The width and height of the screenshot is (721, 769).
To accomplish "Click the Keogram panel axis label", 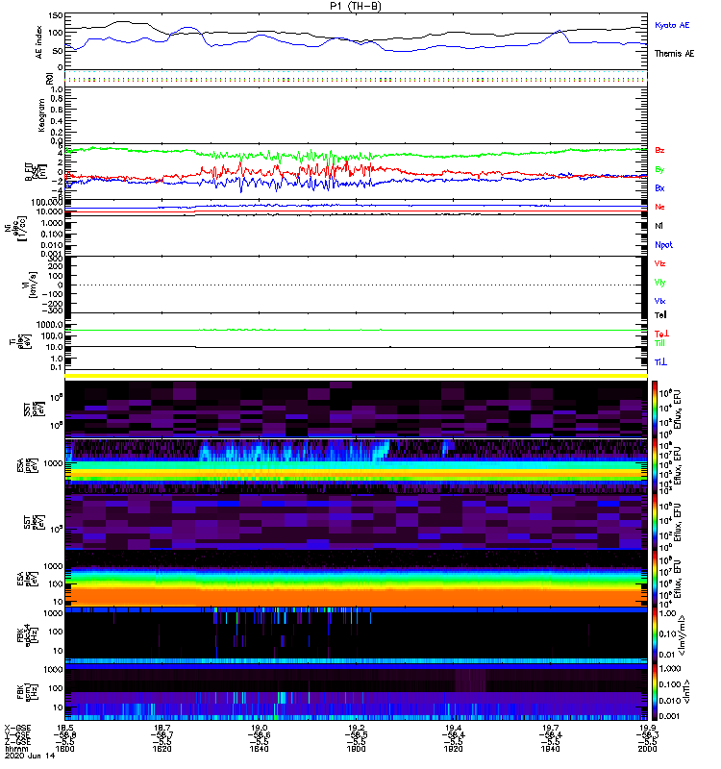I will tap(41, 114).
